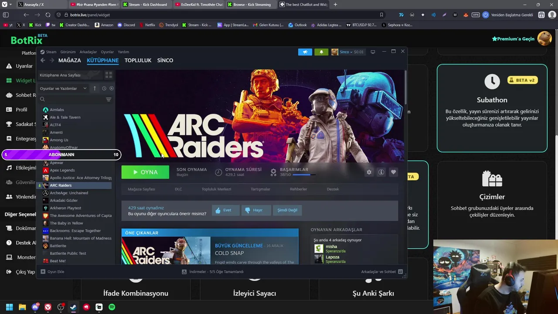Open COLD SNAP update thumbnail
Screen dimensions: 558x314
tap(166, 251)
